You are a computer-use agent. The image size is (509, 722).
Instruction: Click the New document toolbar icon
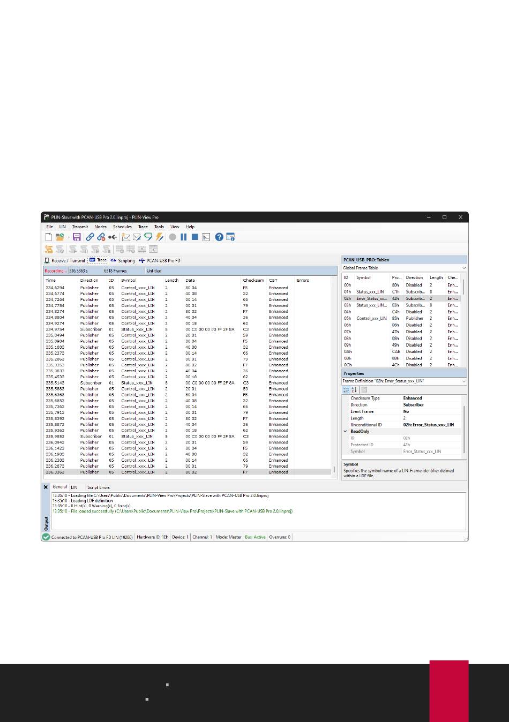[x=49, y=237]
